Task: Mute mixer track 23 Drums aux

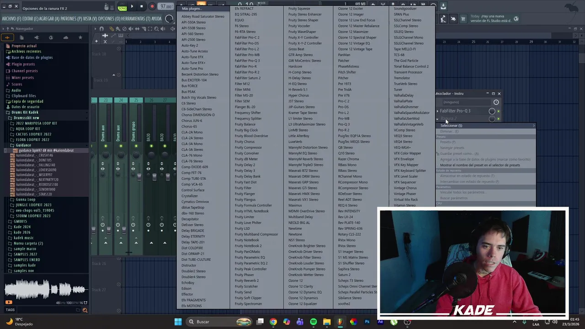Action: coord(106,146)
